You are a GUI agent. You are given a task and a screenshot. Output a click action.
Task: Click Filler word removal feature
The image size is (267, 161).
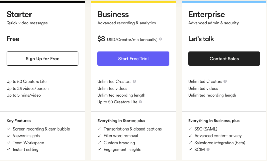pos(121,136)
